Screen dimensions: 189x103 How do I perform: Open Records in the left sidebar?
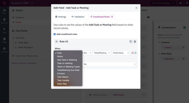point(4,21)
